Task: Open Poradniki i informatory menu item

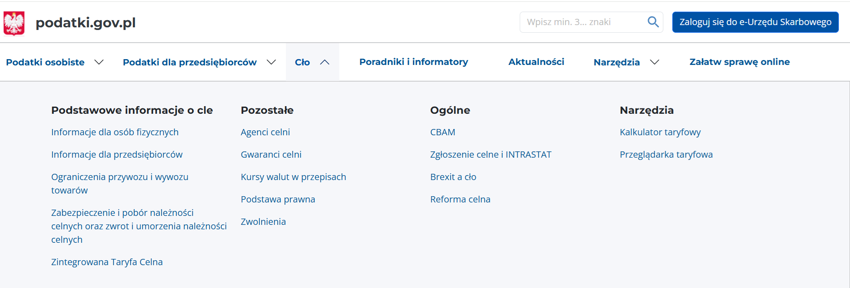Action: [413, 62]
